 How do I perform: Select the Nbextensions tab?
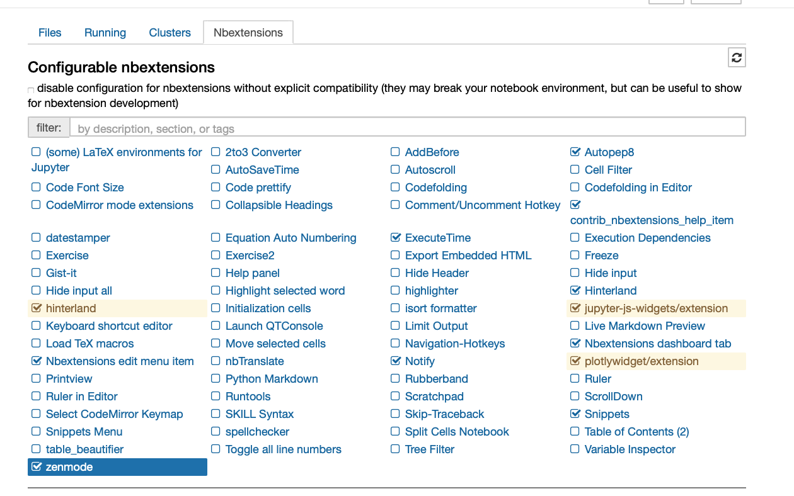coord(248,33)
